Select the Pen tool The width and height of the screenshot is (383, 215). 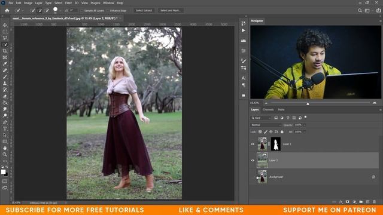coord(5,122)
